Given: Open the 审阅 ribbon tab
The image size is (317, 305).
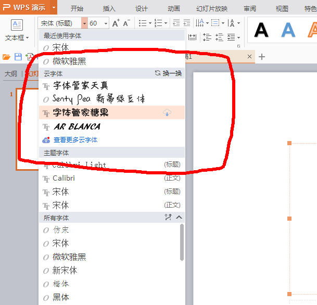Looking at the screenshot, I should pyautogui.click(x=250, y=8).
